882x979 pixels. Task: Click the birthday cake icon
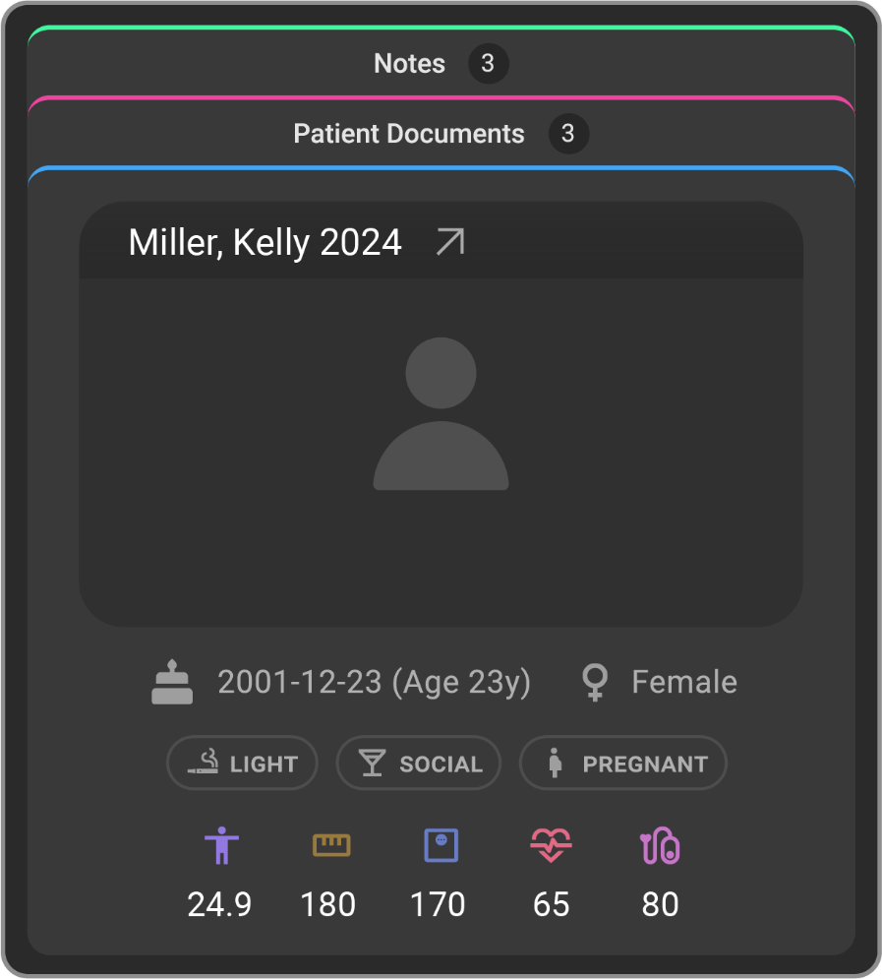pyautogui.click(x=172, y=683)
